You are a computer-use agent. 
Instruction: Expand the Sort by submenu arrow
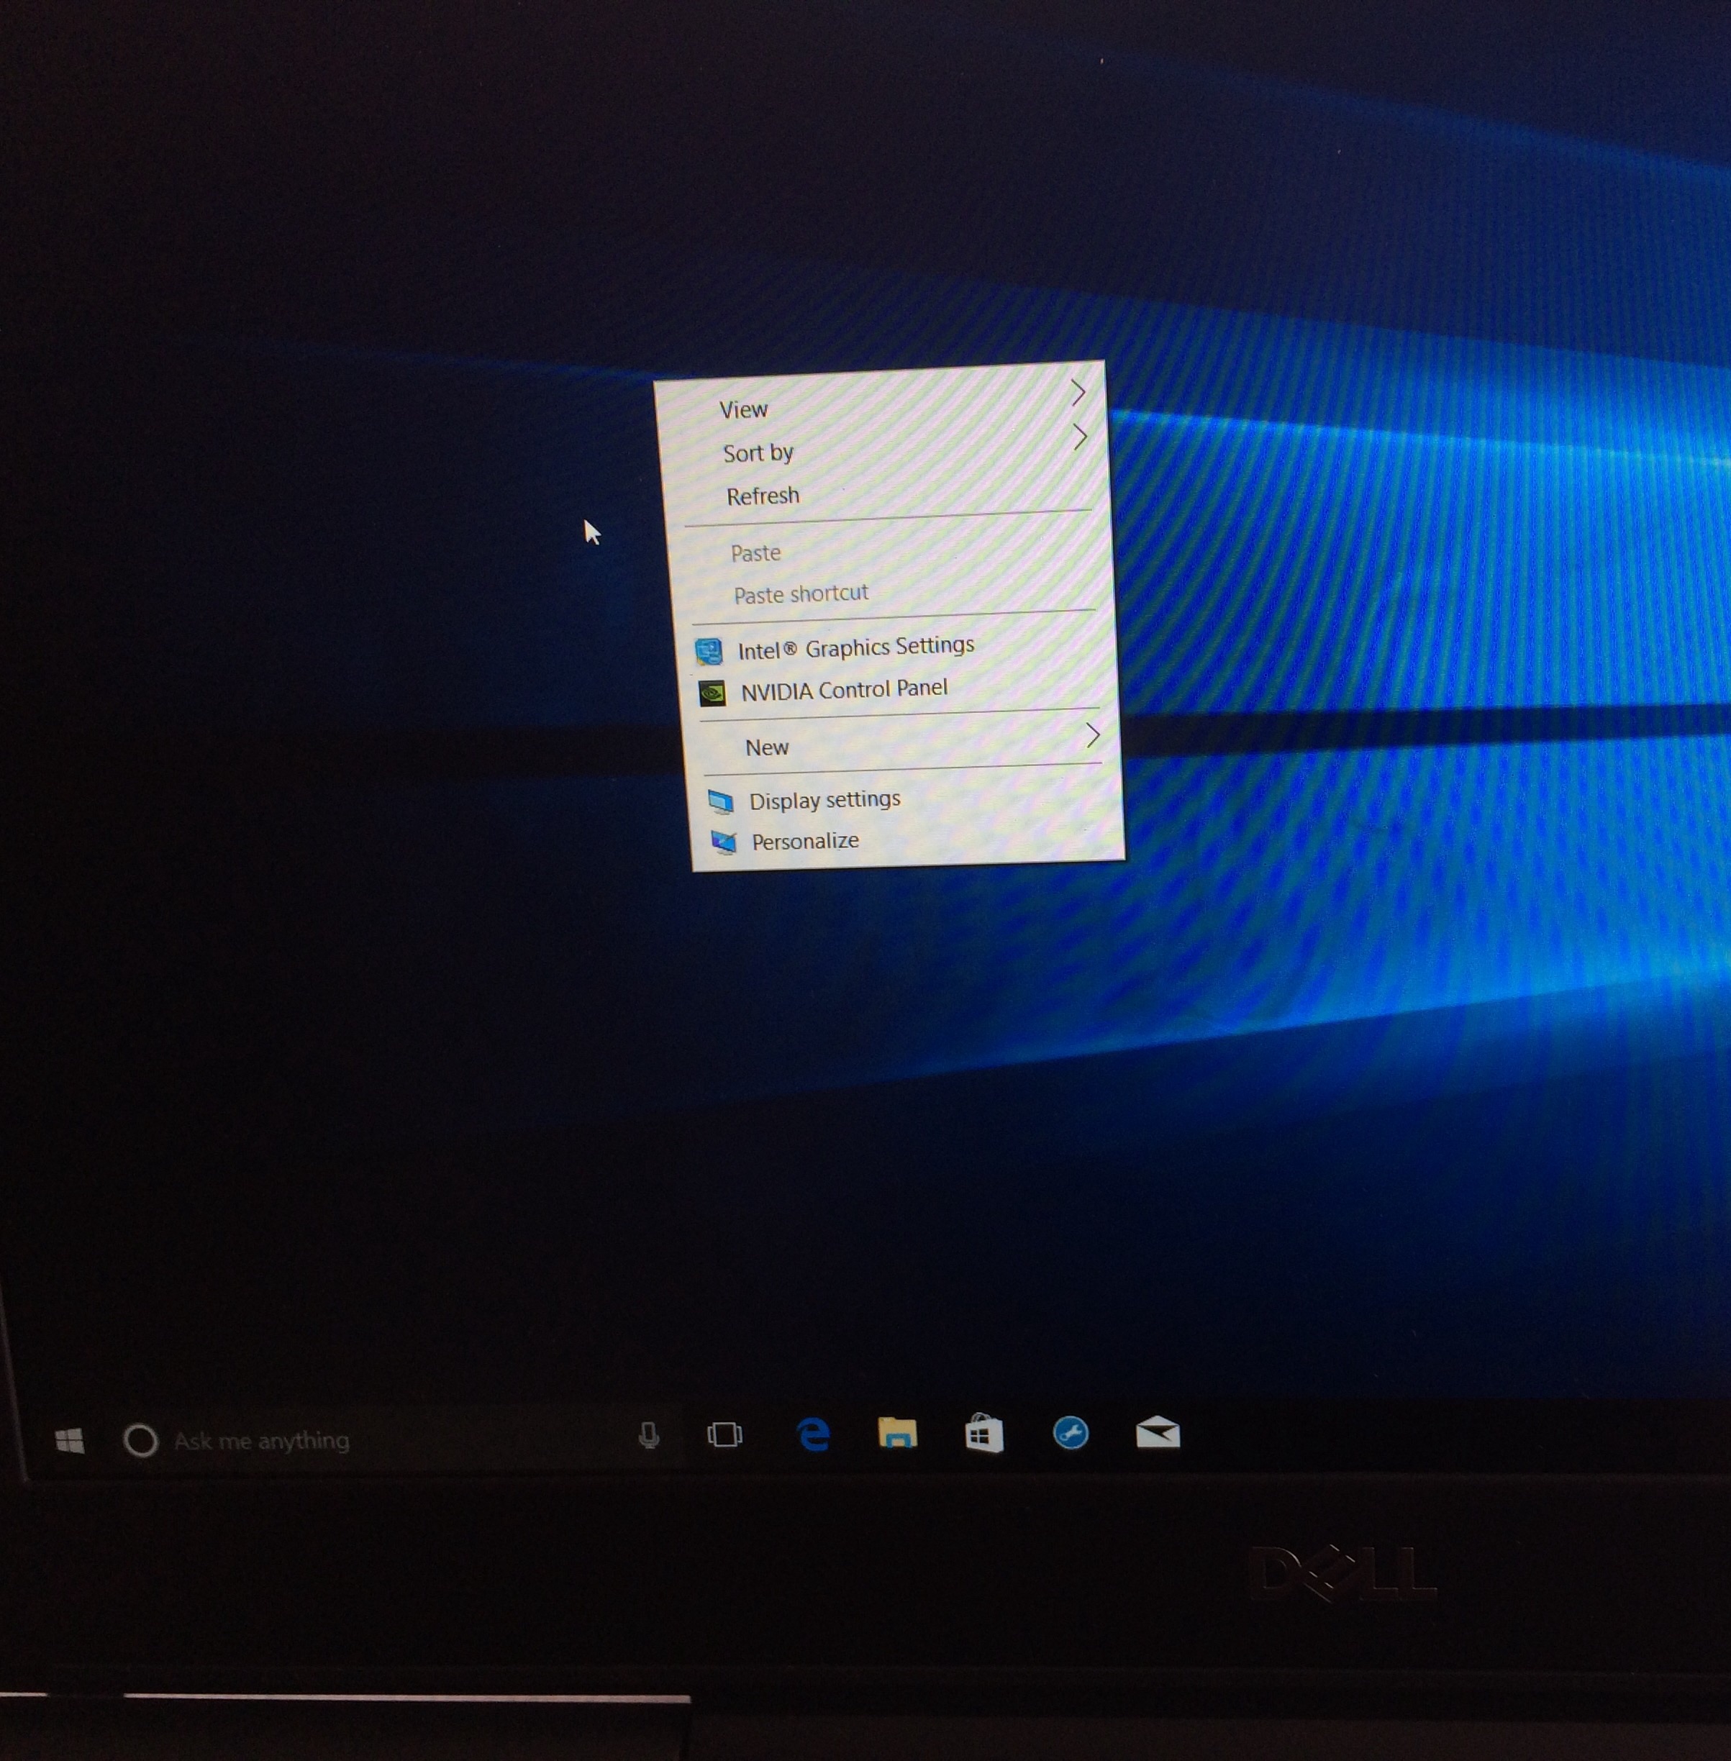coord(1080,437)
